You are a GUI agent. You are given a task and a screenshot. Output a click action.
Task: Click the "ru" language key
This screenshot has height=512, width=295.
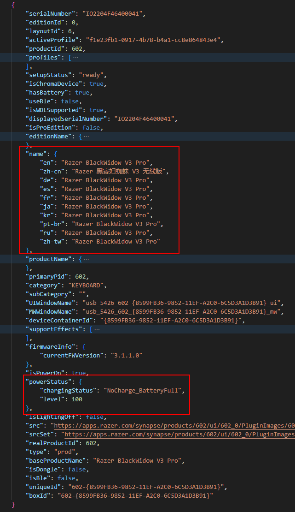(x=47, y=233)
